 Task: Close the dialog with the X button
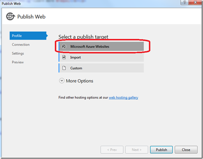click(x=195, y=2)
